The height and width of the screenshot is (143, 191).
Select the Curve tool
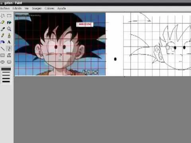click(x=9, y=49)
